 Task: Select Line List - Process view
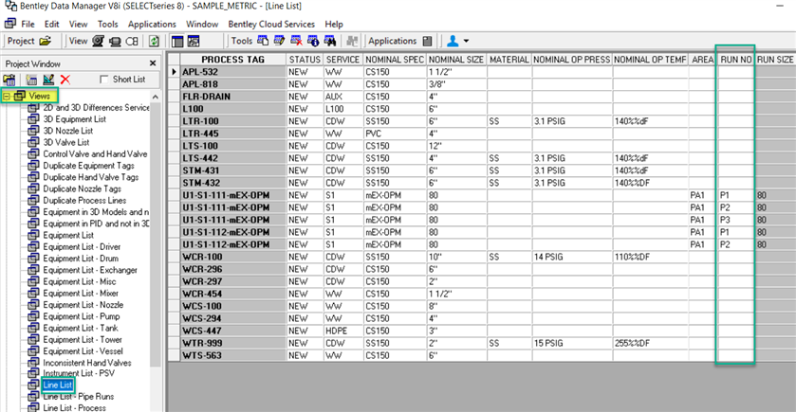pos(74,408)
